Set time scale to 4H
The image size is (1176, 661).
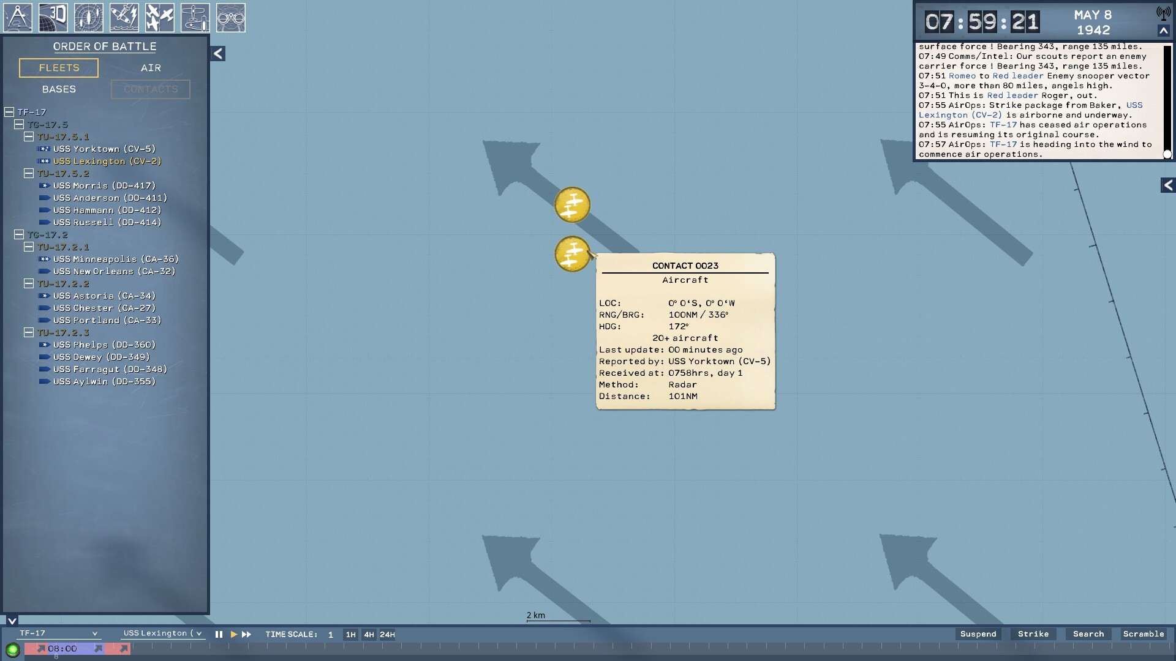[x=369, y=635]
